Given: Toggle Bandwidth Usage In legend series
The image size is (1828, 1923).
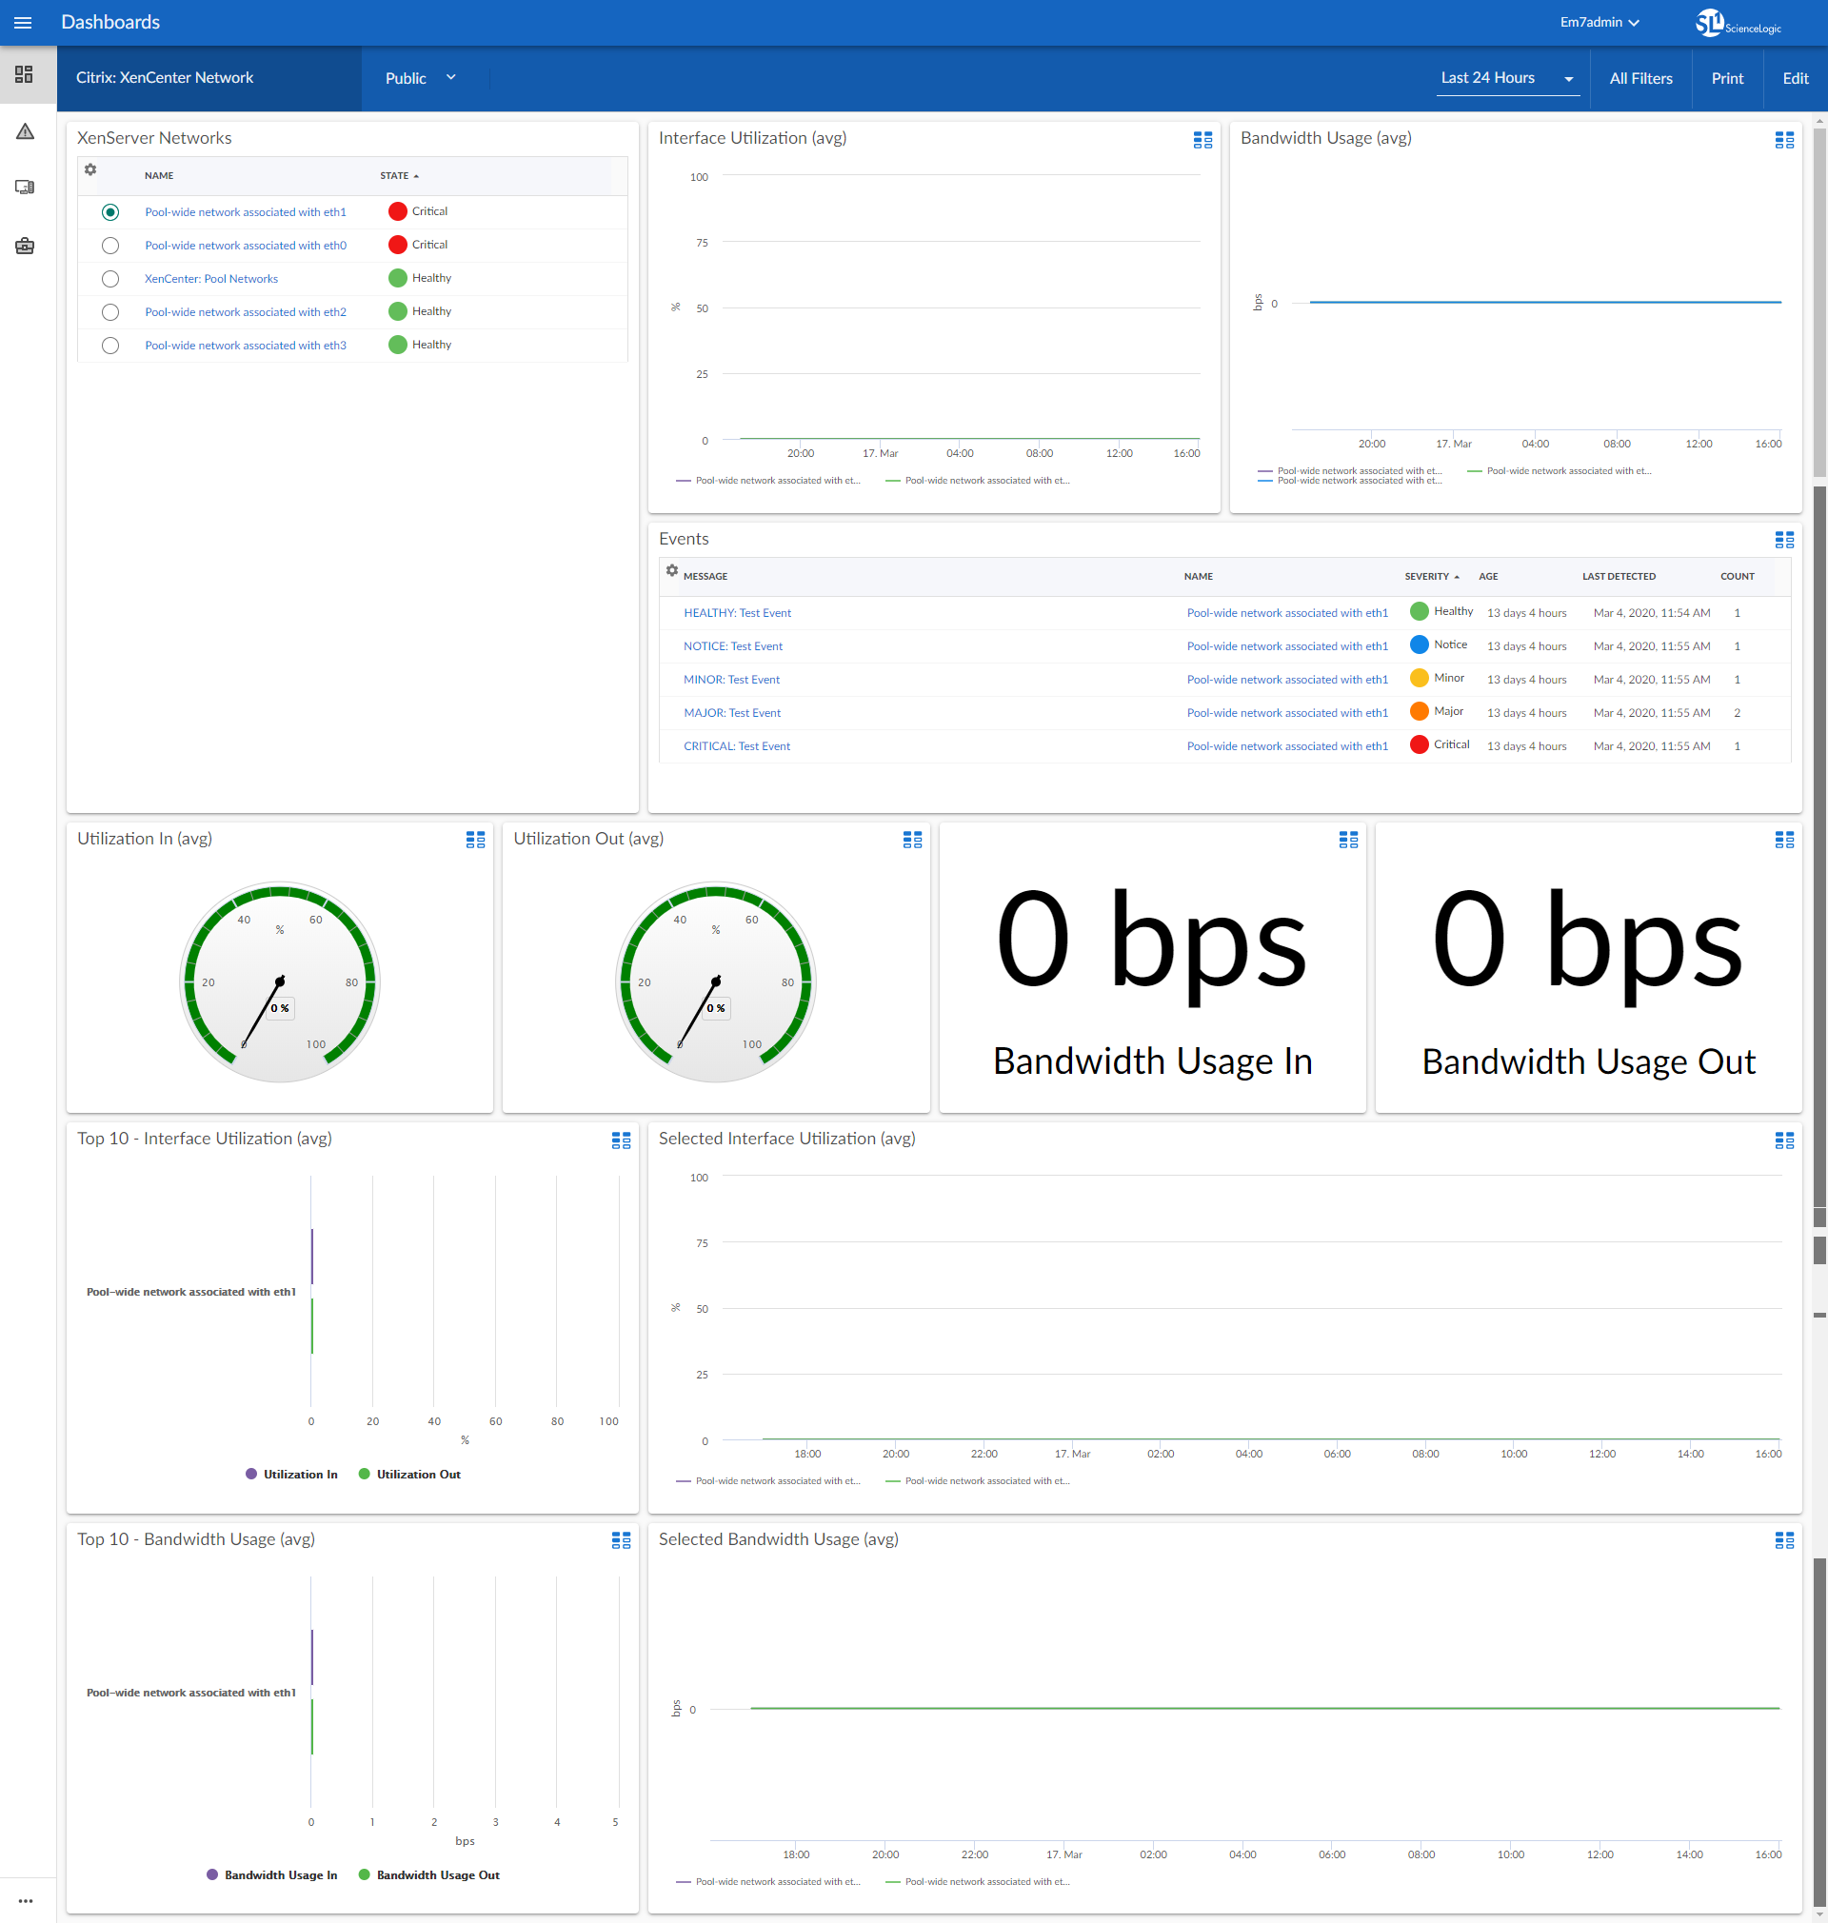Looking at the screenshot, I should tap(272, 1874).
